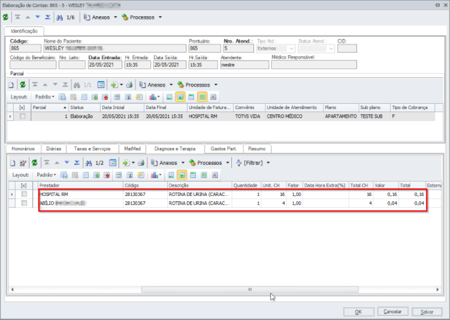The height and width of the screenshot is (320, 450).
Task: Check the box for the Elaboração parcial row
Action: pyautogui.click(x=22, y=116)
